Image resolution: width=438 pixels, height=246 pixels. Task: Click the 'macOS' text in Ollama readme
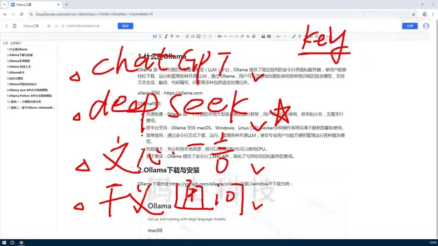(155, 230)
